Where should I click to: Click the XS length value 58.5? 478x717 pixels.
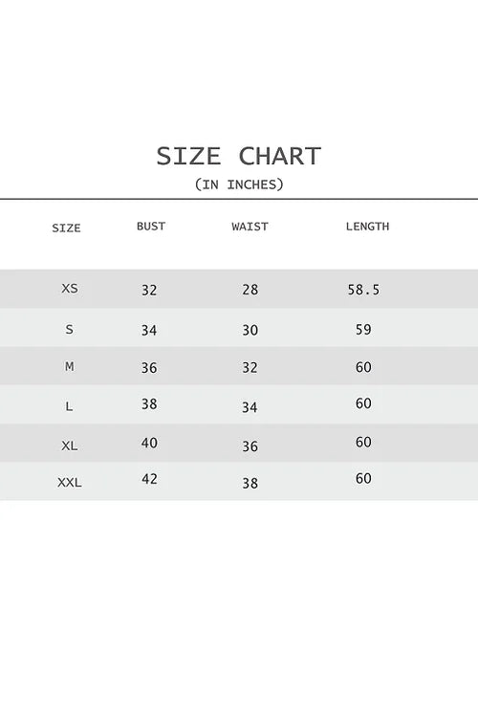[363, 290]
